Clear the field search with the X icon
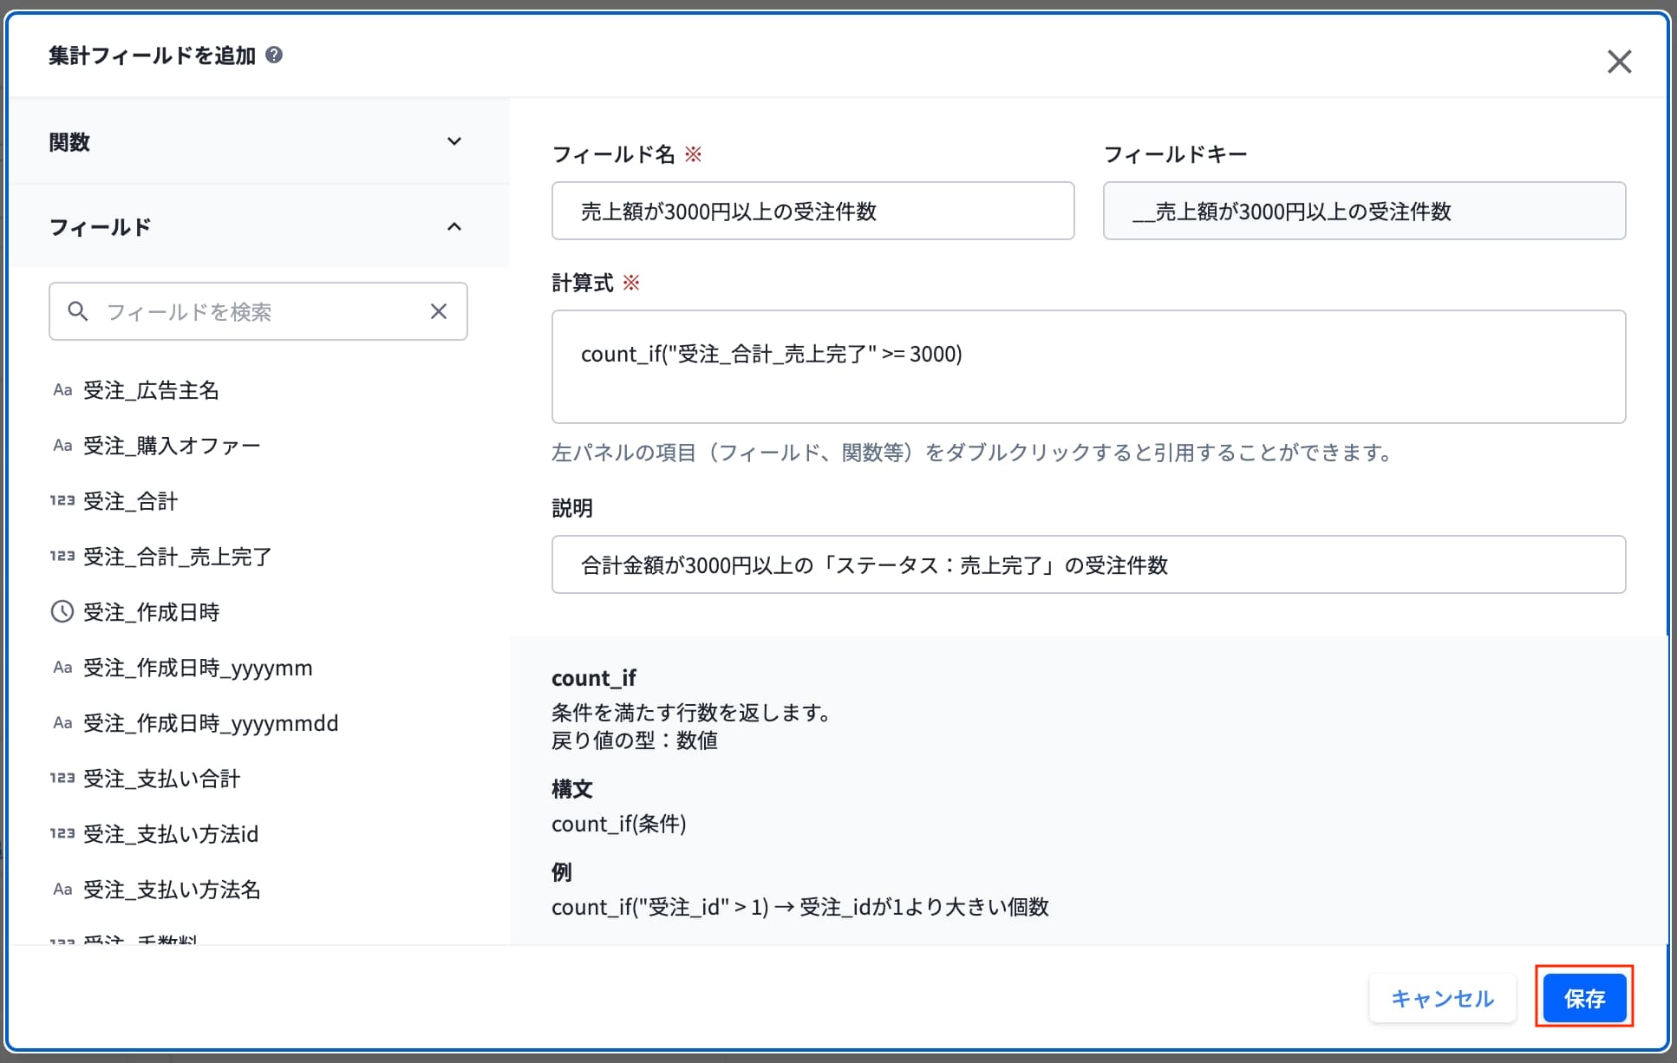 point(439,311)
